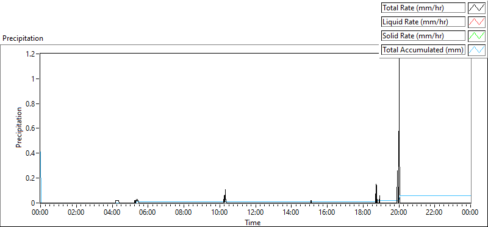Click the 10:00 time axis marker

pyautogui.click(x=220, y=213)
